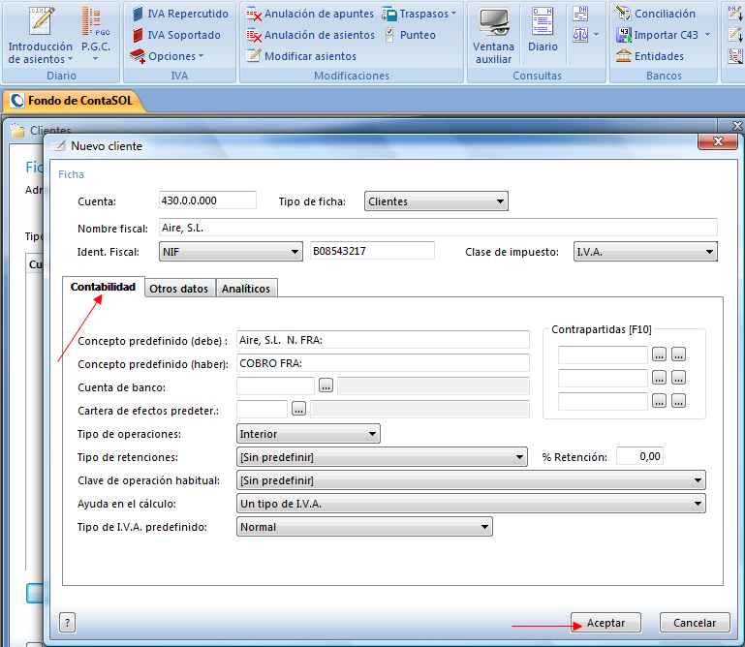
Task: Open Introducción de asientos tool
Action: 40,34
